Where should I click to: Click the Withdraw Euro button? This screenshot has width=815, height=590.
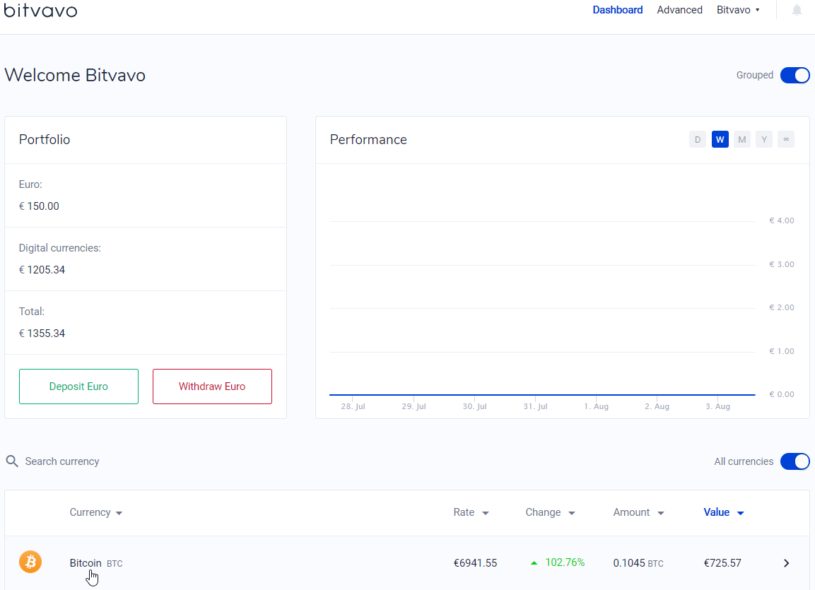tap(212, 387)
